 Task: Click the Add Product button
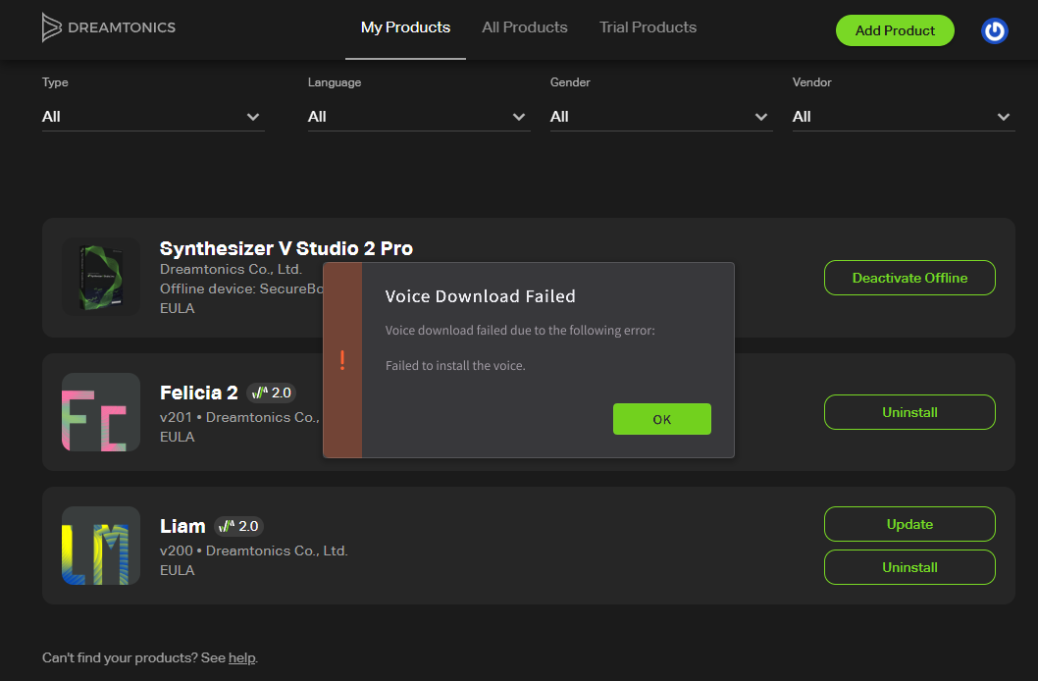895,30
